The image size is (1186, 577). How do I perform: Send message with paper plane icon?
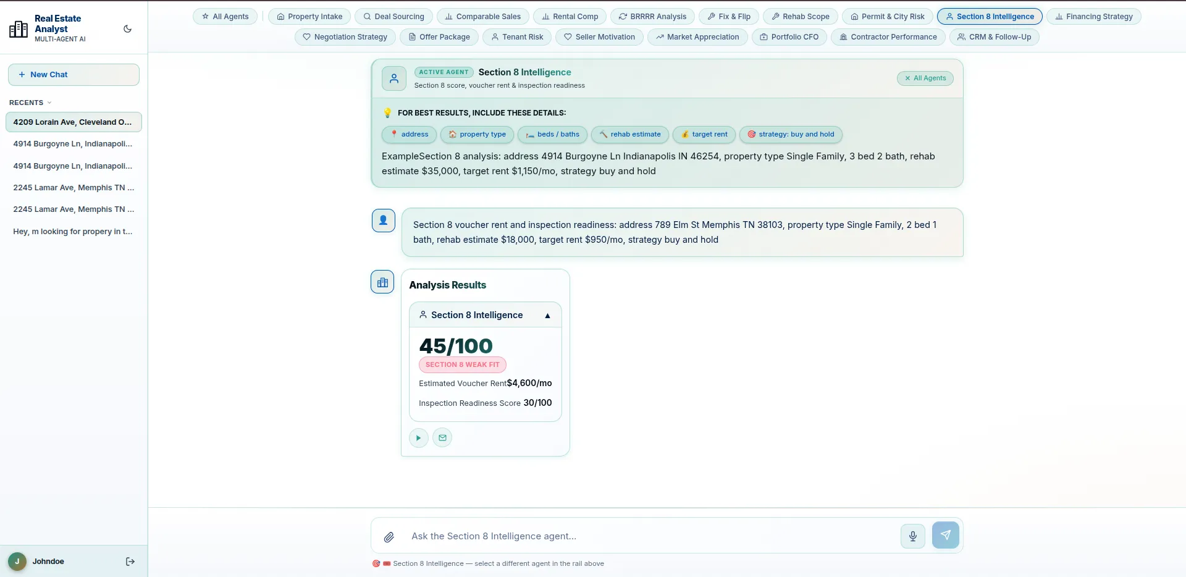pos(945,535)
